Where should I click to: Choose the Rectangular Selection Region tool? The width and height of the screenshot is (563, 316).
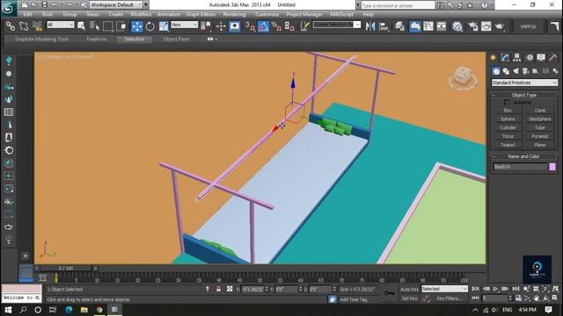(x=107, y=26)
